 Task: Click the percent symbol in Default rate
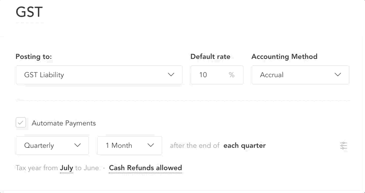pyautogui.click(x=231, y=75)
